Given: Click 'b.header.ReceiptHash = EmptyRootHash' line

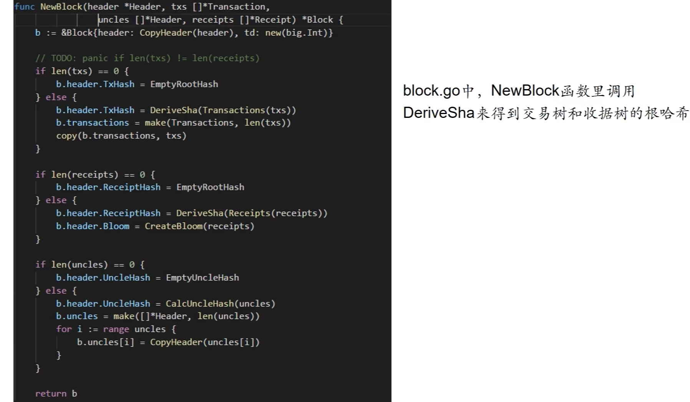Looking at the screenshot, I should tap(150, 187).
